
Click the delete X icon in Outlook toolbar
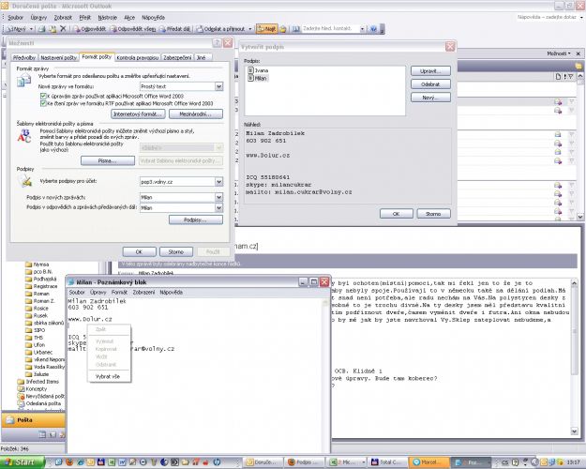63,28
